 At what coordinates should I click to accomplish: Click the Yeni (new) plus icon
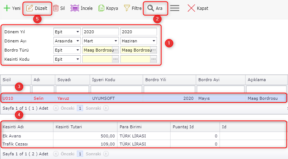tap(7, 8)
